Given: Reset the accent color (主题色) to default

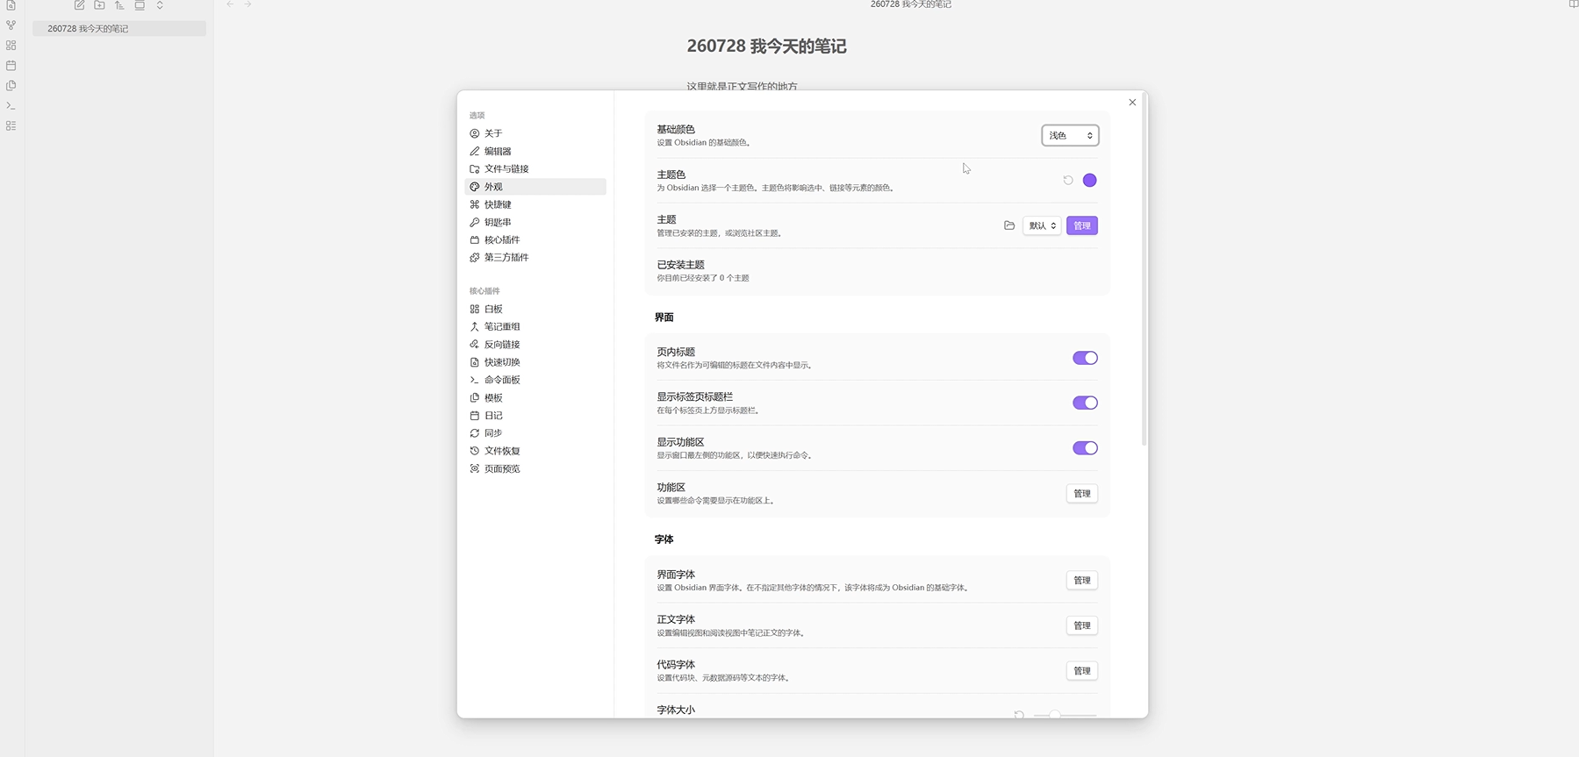Looking at the screenshot, I should [x=1068, y=181].
